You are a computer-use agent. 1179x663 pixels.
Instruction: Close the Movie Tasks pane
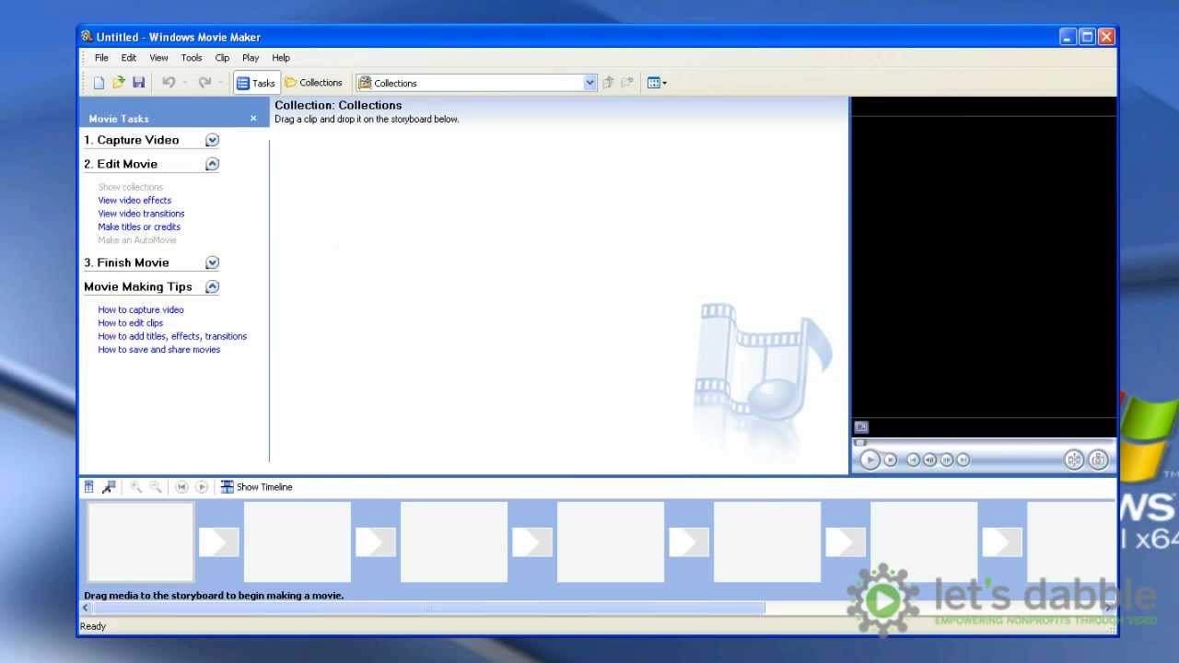pyautogui.click(x=253, y=119)
